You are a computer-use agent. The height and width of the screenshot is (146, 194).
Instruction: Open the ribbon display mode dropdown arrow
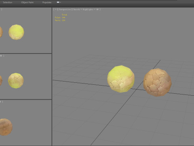[x=61, y=2]
